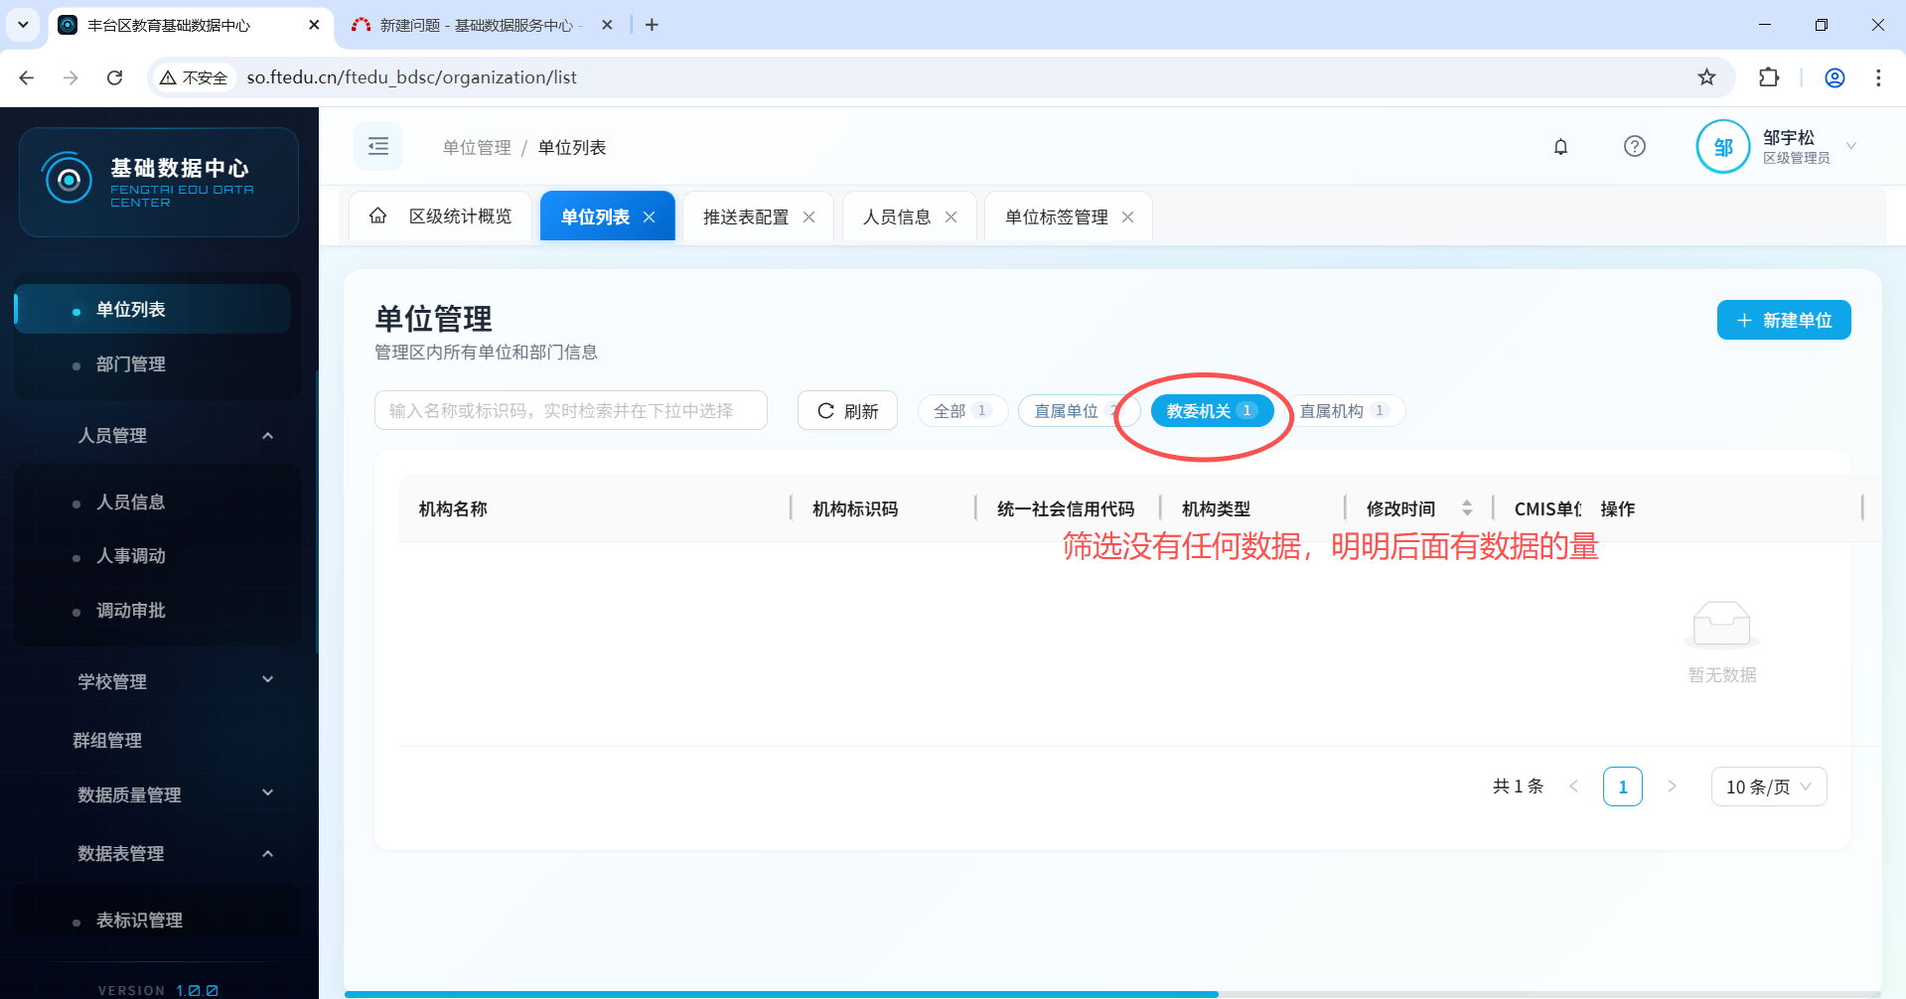1906x999 pixels.
Task: Open help question mark icon
Action: (1634, 147)
